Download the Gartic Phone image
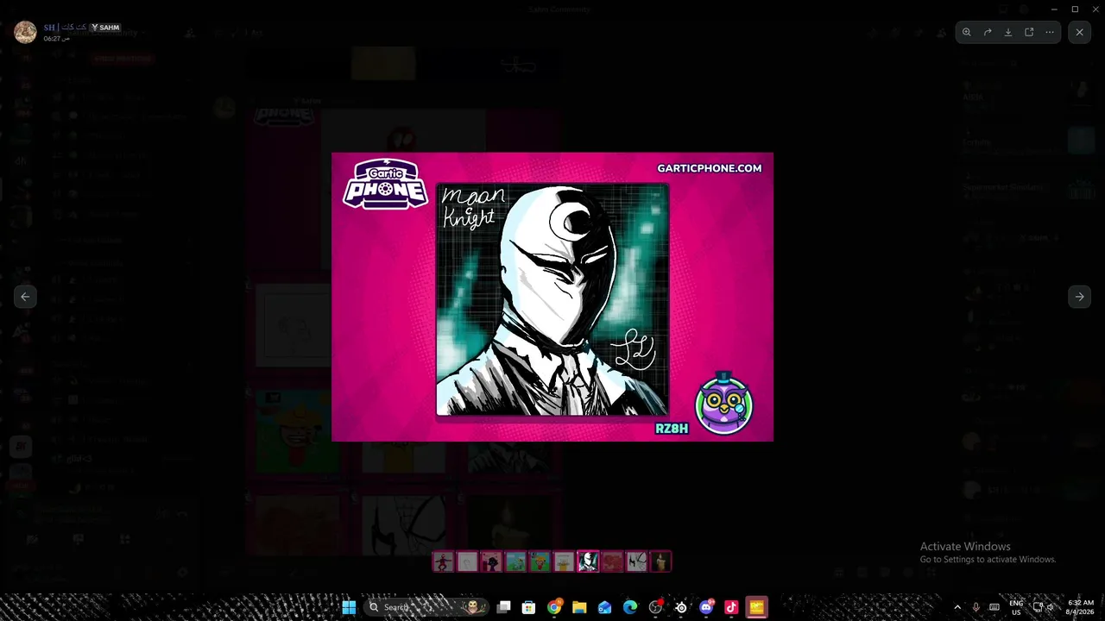Viewport: 1105px width, 621px height. tap(1008, 32)
